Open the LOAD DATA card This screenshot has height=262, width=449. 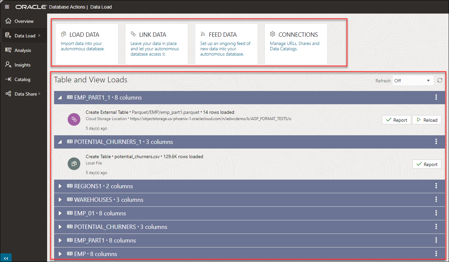[87, 44]
